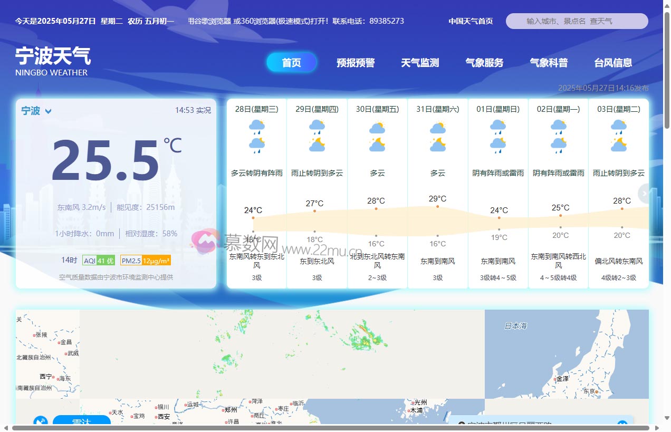This screenshot has height=432, width=671.
Task: Click the satellite dish icon on the map
Action: point(40,422)
